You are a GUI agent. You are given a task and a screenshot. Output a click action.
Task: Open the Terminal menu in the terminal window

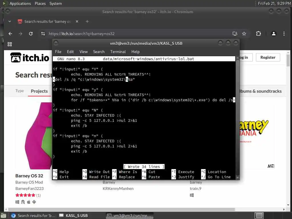pos(118,52)
